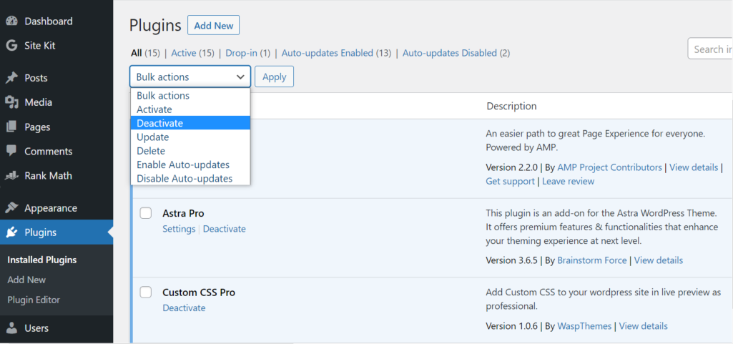Go to Posts in sidebar
733x344 pixels.
[36, 78]
